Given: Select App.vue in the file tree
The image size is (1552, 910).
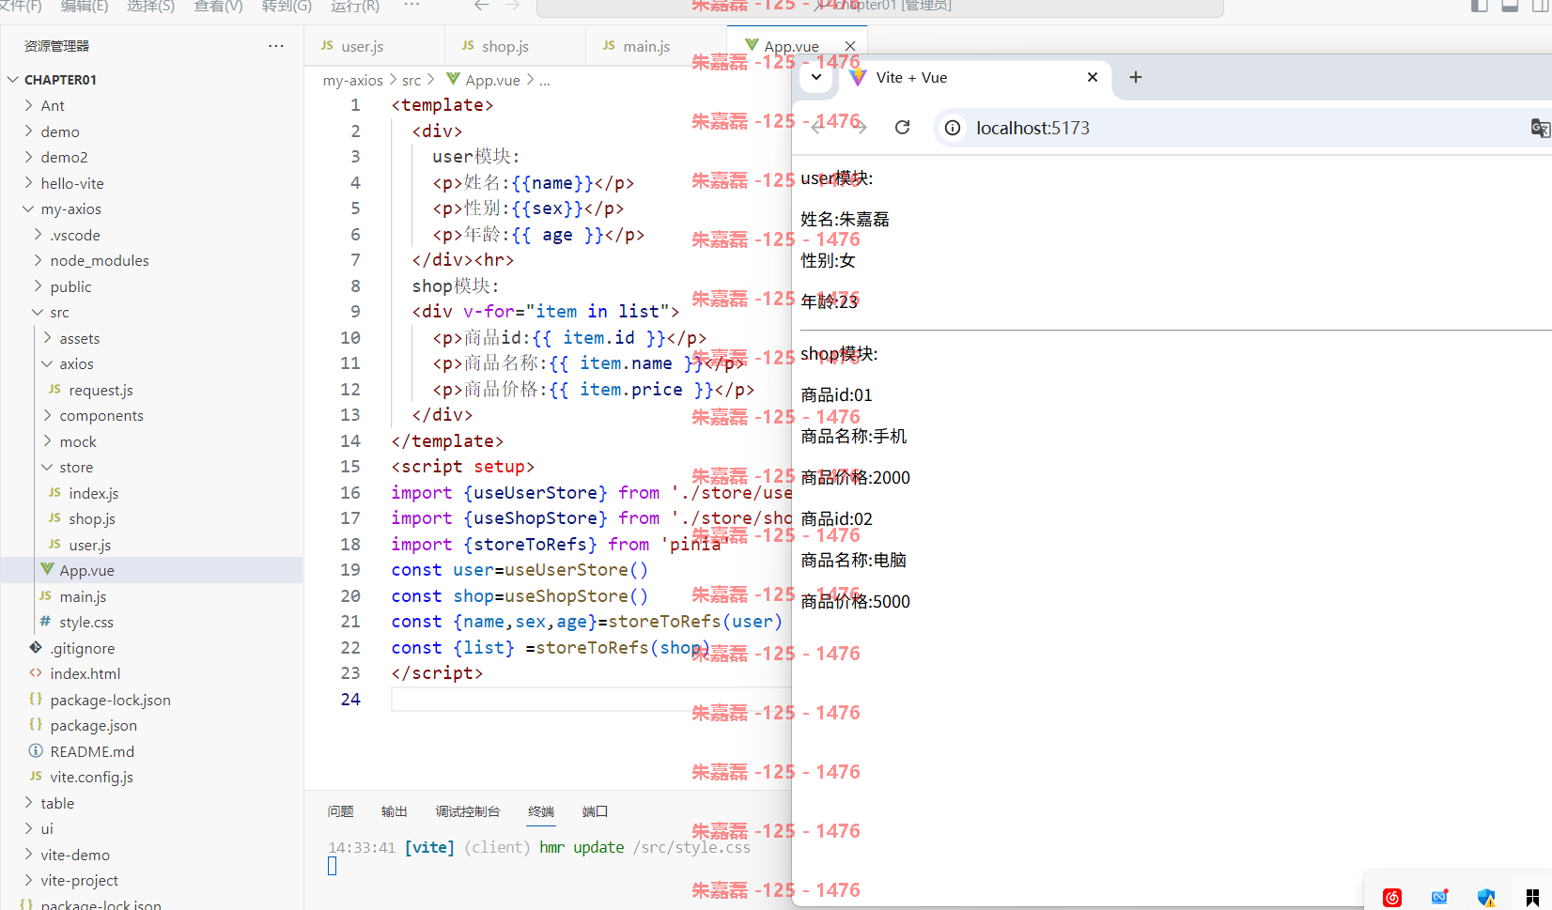Looking at the screenshot, I should (86, 570).
